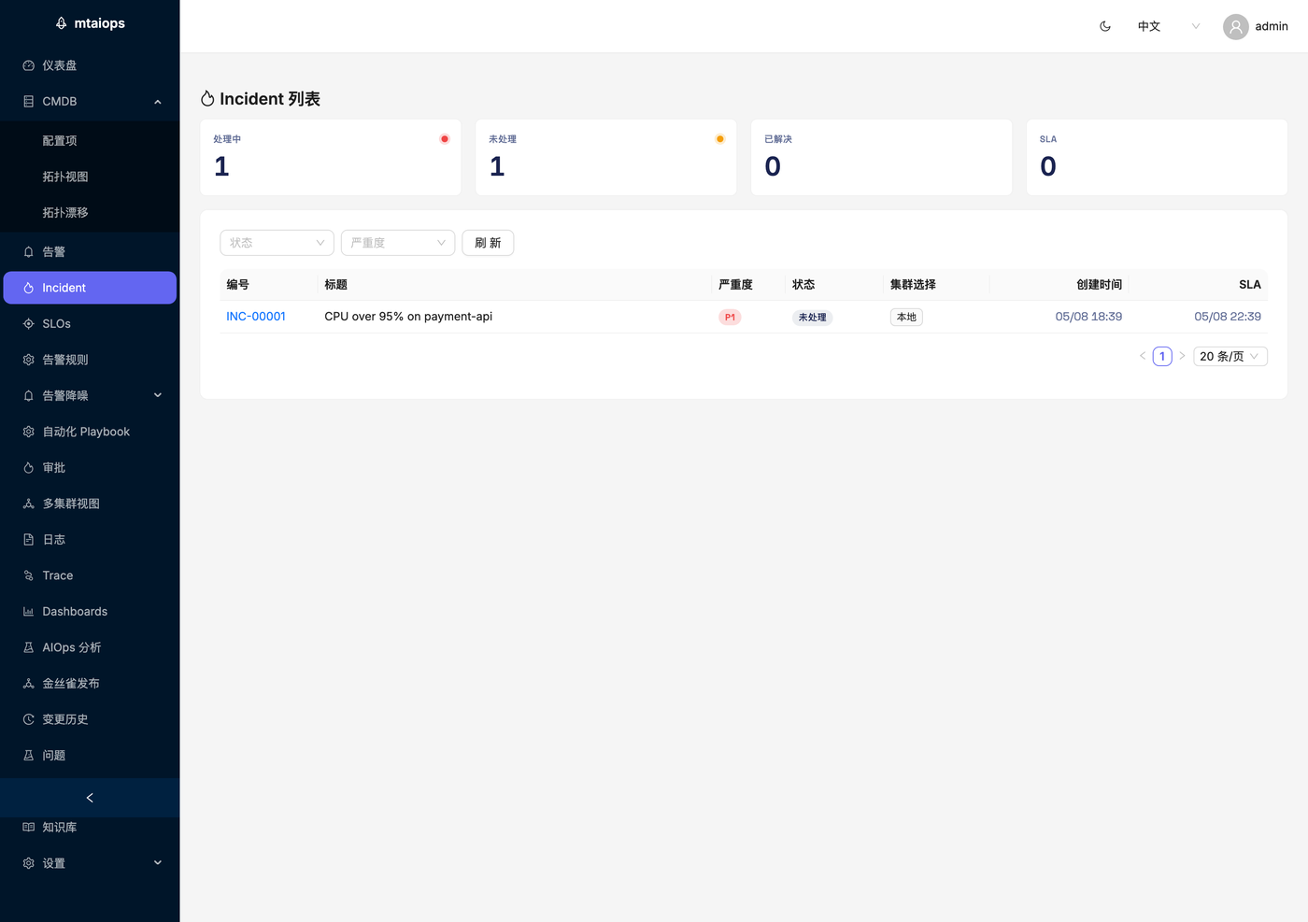Collapse the CMDB menu chevron

158,102
